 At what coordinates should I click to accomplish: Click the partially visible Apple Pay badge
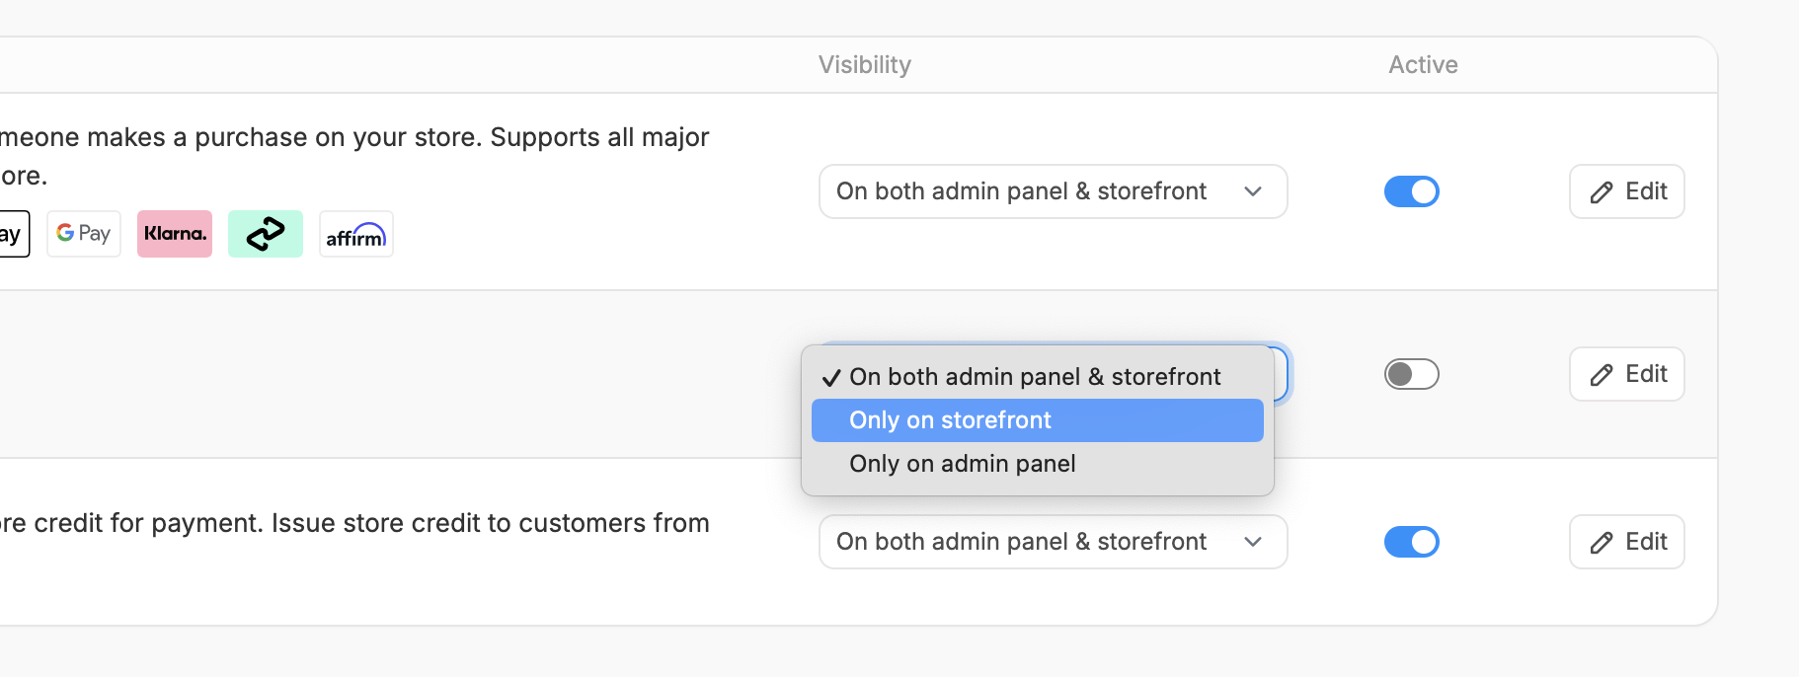tap(12, 234)
